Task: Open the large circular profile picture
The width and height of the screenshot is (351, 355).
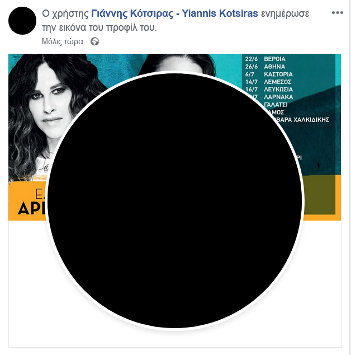Action: pyautogui.click(x=175, y=201)
